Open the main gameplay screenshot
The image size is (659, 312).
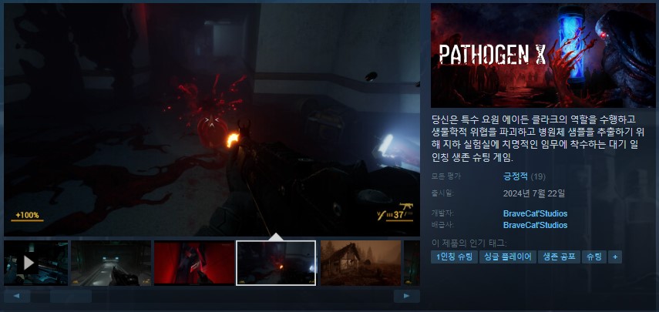coord(212,119)
